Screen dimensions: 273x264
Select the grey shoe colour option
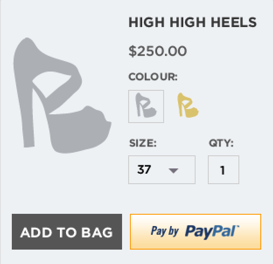pyautogui.click(x=146, y=106)
